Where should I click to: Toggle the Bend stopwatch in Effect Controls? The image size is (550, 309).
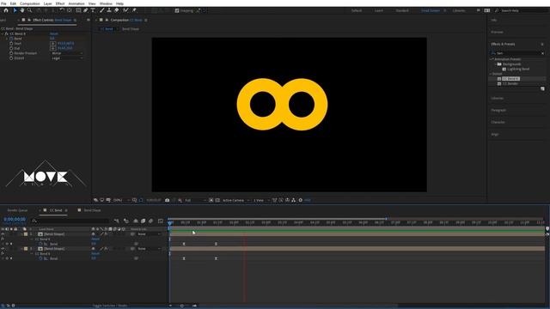click(x=11, y=39)
